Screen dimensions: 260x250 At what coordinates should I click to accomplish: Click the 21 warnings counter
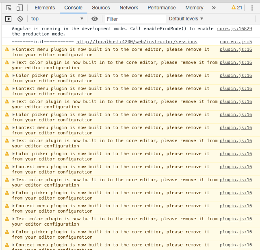coord(237,8)
